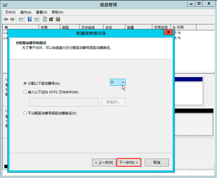Click the 状态 column header
Screen dimensions: 217x178
coord(114,27)
